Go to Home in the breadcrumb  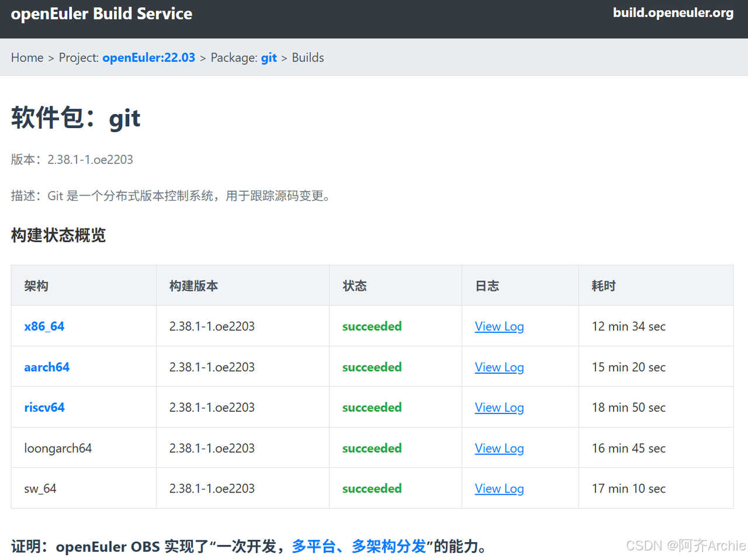pyautogui.click(x=27, y=57)
